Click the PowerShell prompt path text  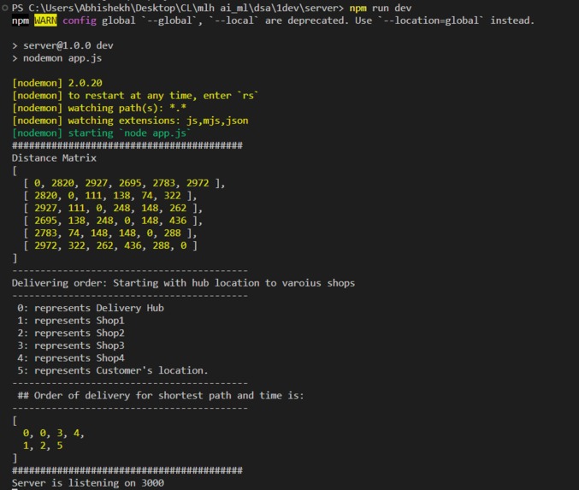[x=178, y=8]
